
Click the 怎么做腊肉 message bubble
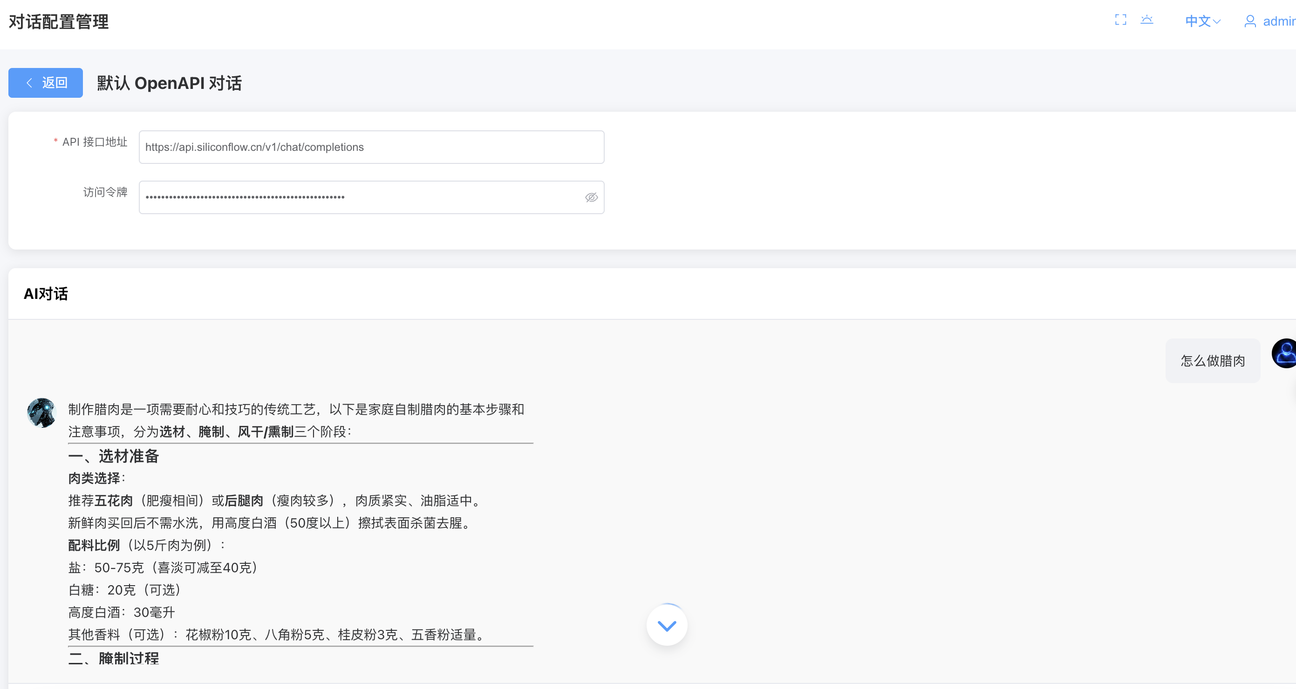click(x=1213, y=360)
